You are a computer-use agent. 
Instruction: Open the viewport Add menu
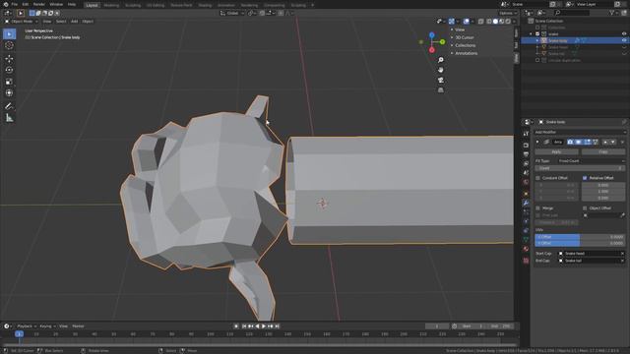tap(75, 22)
